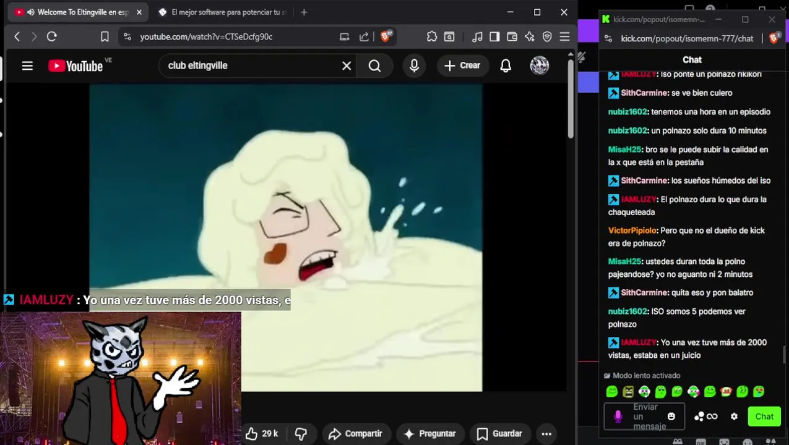Viewport: 789px width, 445px height.
Task: Open a new browser tab
Action: (x=304, y=12)
